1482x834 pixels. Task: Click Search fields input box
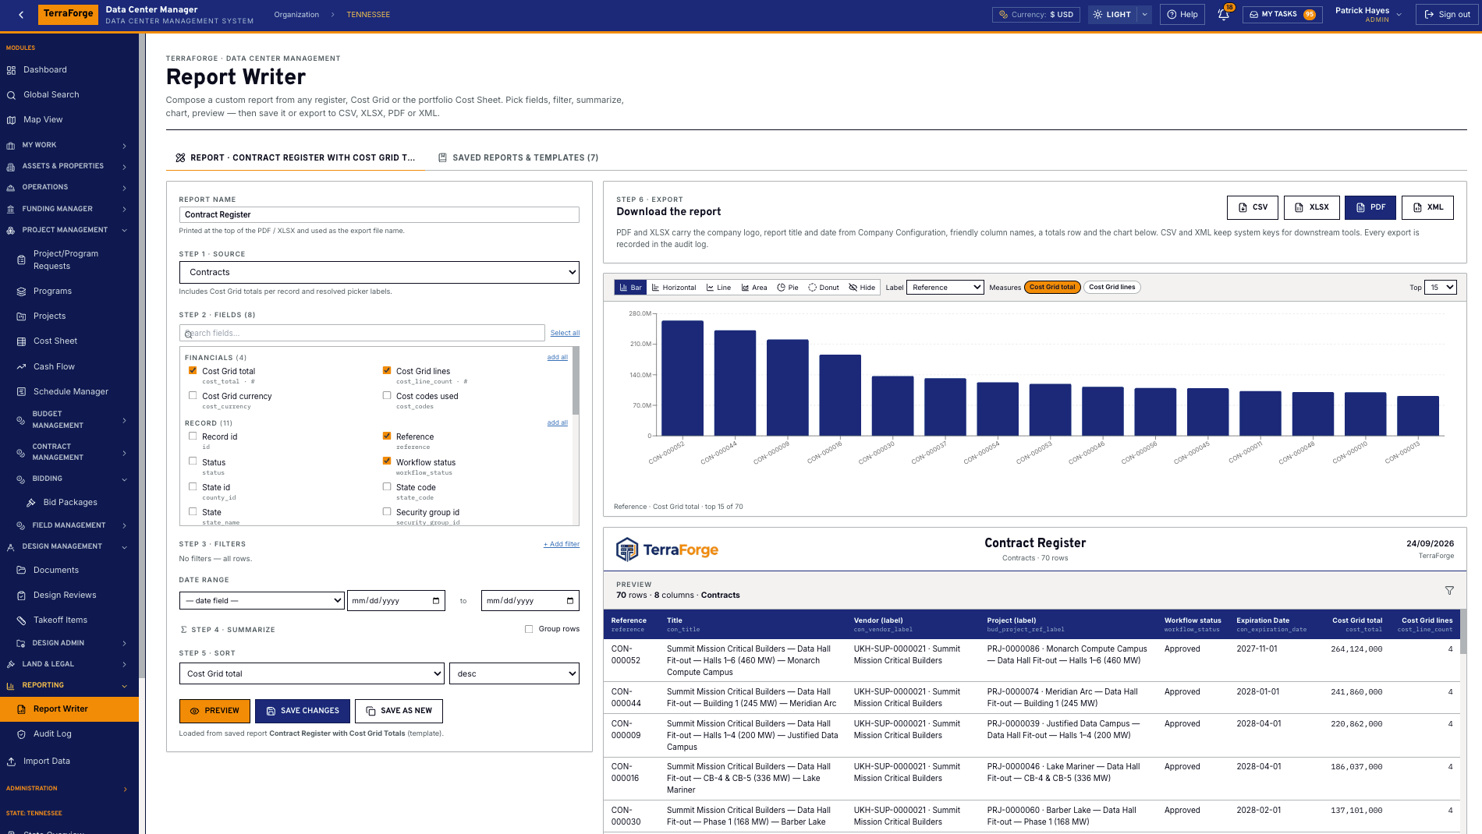tap(362, 333)
